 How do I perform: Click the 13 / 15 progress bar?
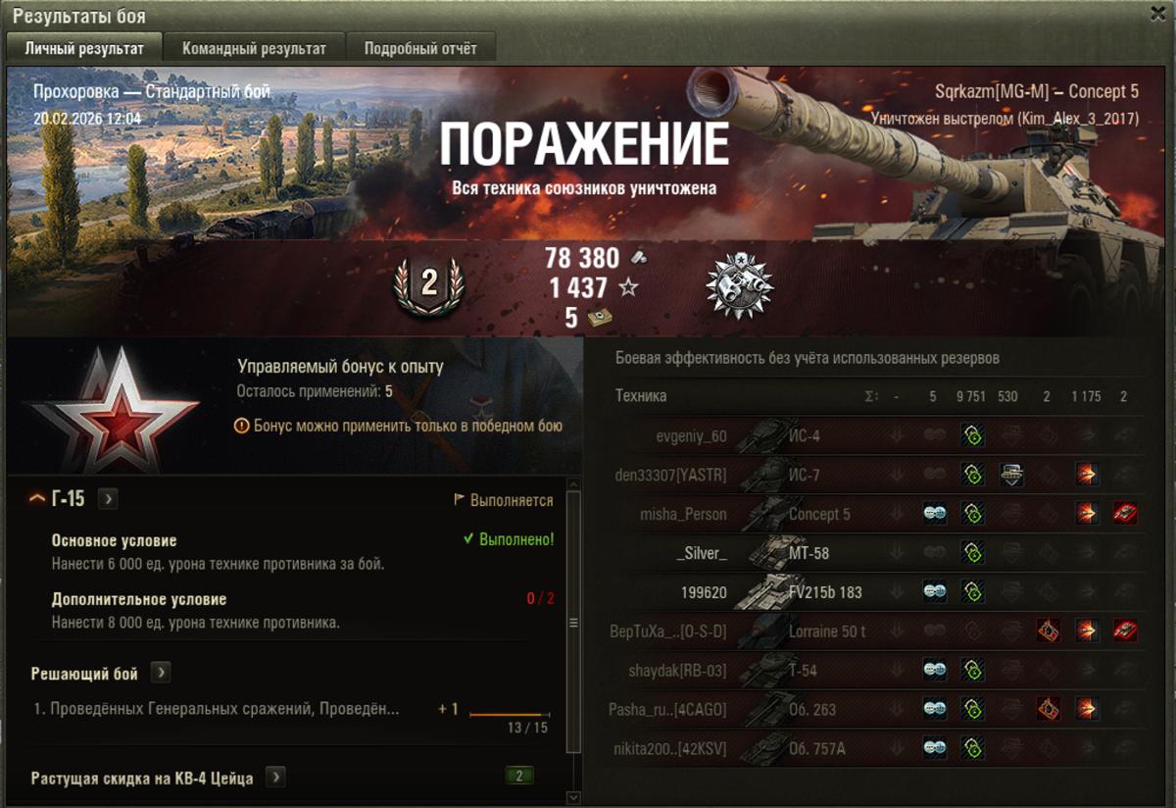pos(510,715)
